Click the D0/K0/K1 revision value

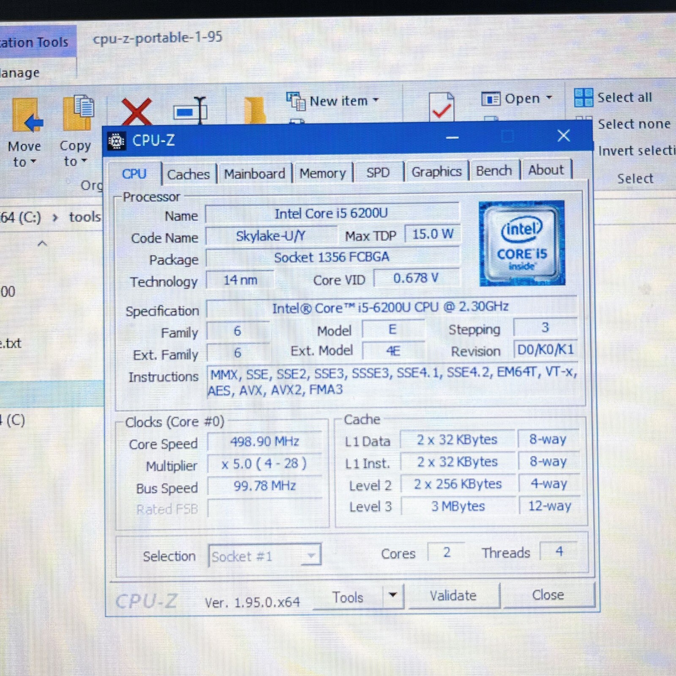(x=545, y=349)
